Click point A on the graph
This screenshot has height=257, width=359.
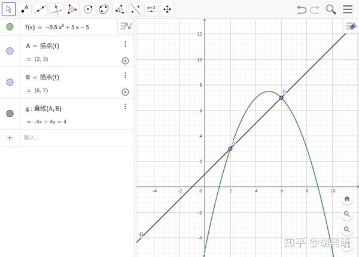click(x=230, y=149)
